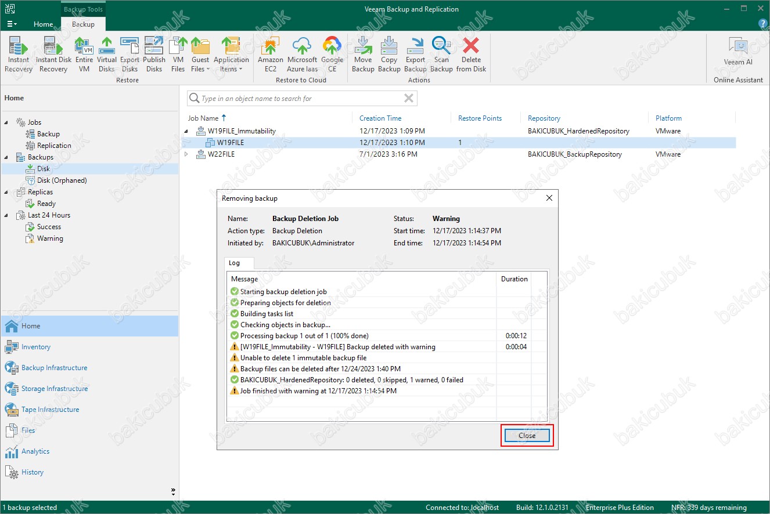The width and height of the screenshot is (770, 514).
Task: Collapse W19FILE_Immutability job row
Action: pyautogui.click(x=186, y=131)
